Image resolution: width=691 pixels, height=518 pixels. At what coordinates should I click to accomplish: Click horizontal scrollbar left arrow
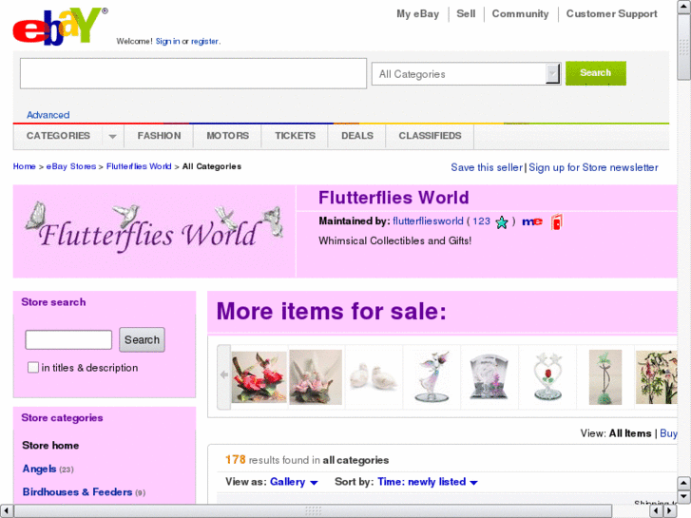(6, 511)
